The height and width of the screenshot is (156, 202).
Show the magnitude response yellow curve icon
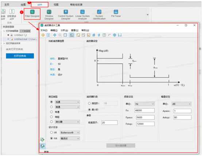click(78, 35)
